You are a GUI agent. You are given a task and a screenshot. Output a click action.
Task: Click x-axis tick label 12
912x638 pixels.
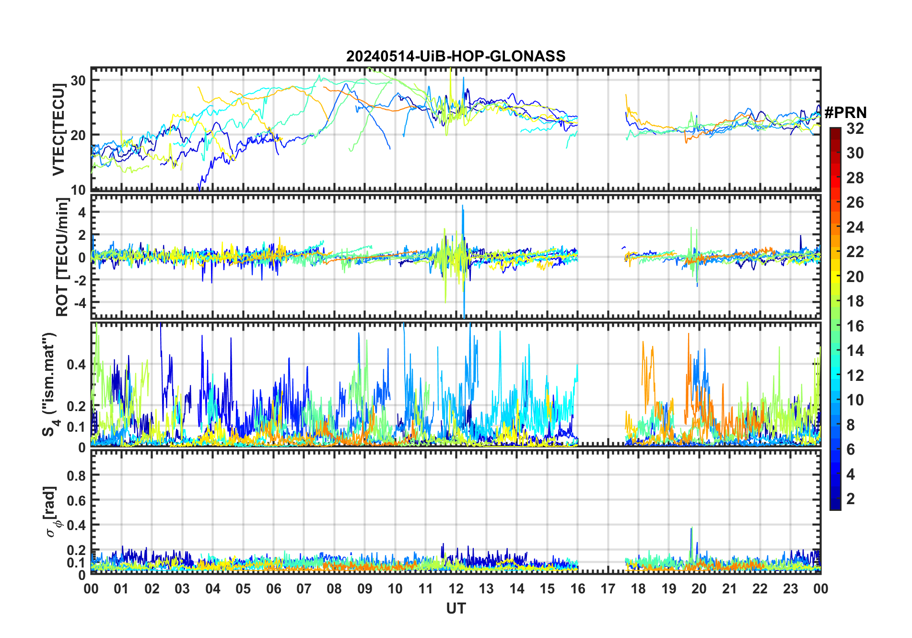point(456,589)
